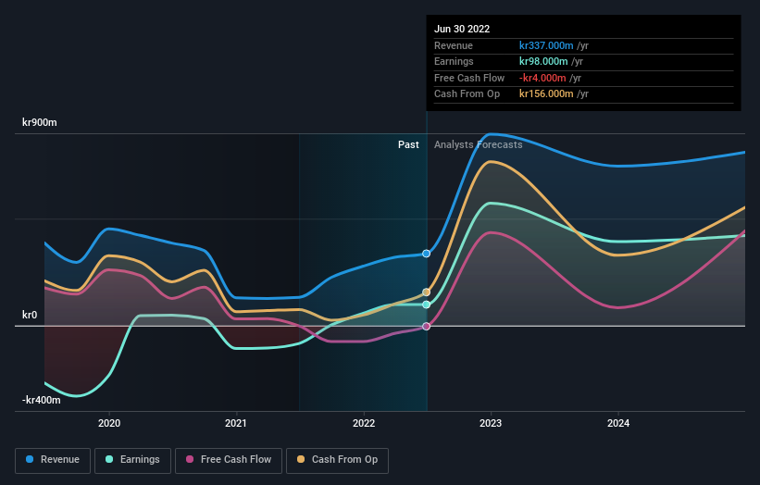Click the Revenue row label in tooltip
The height and width of the screenshot is (485, 760).
coord(454,45)
